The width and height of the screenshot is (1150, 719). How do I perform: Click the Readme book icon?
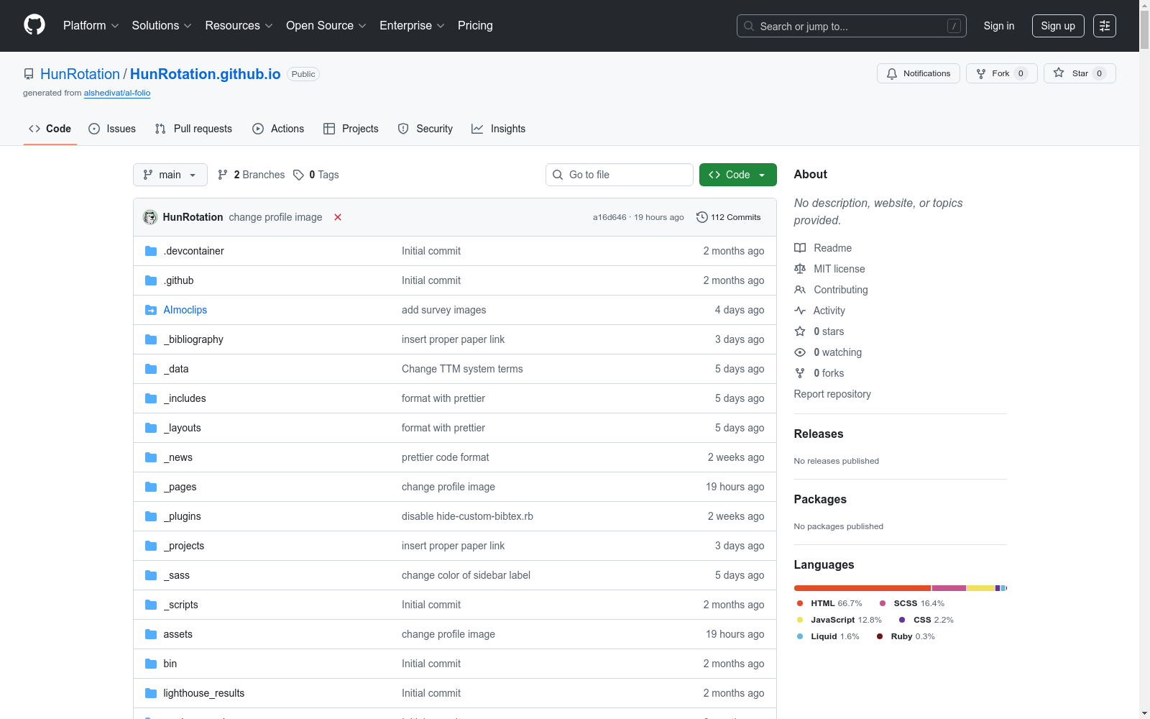click(800, 248)
